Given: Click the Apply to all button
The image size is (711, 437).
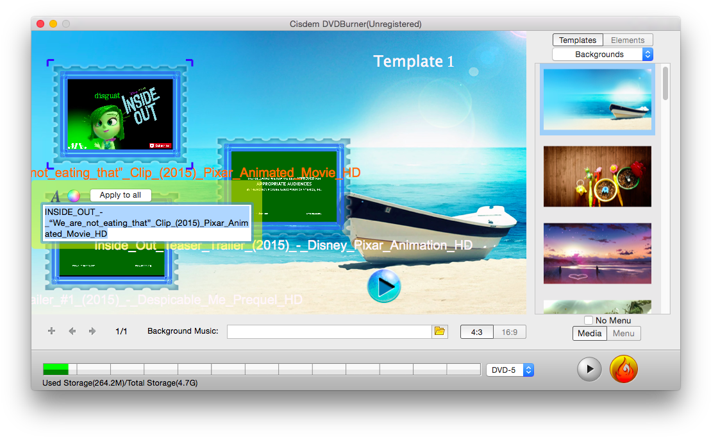Looking at the screenshot, I should [x=121, y=195].
